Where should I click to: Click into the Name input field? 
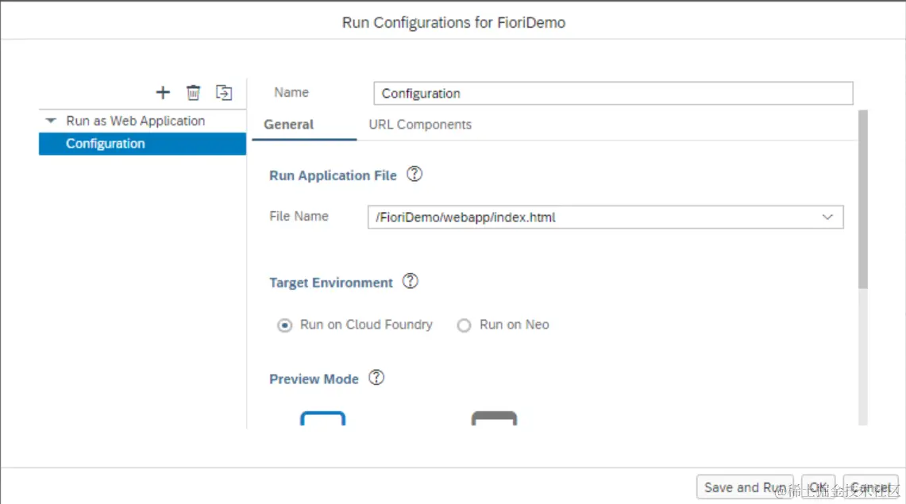[613, 94]
